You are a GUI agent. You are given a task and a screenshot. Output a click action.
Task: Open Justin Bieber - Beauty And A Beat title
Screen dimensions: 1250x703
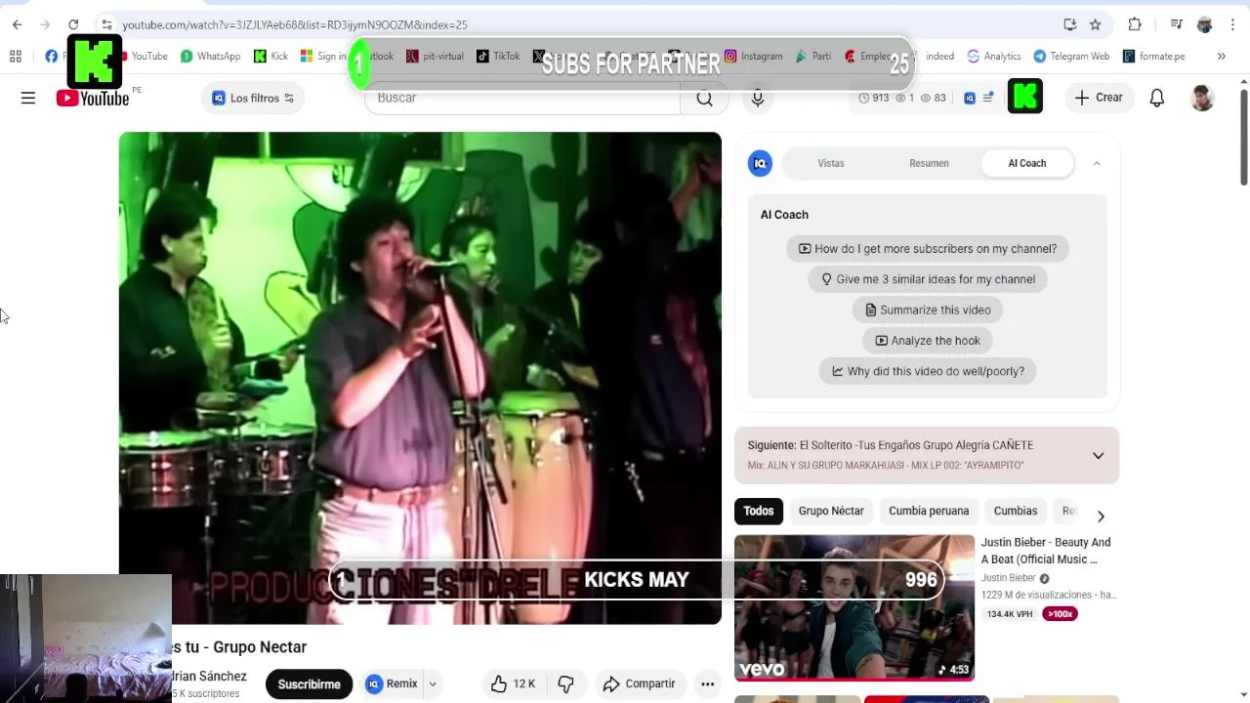(1046, 551)
